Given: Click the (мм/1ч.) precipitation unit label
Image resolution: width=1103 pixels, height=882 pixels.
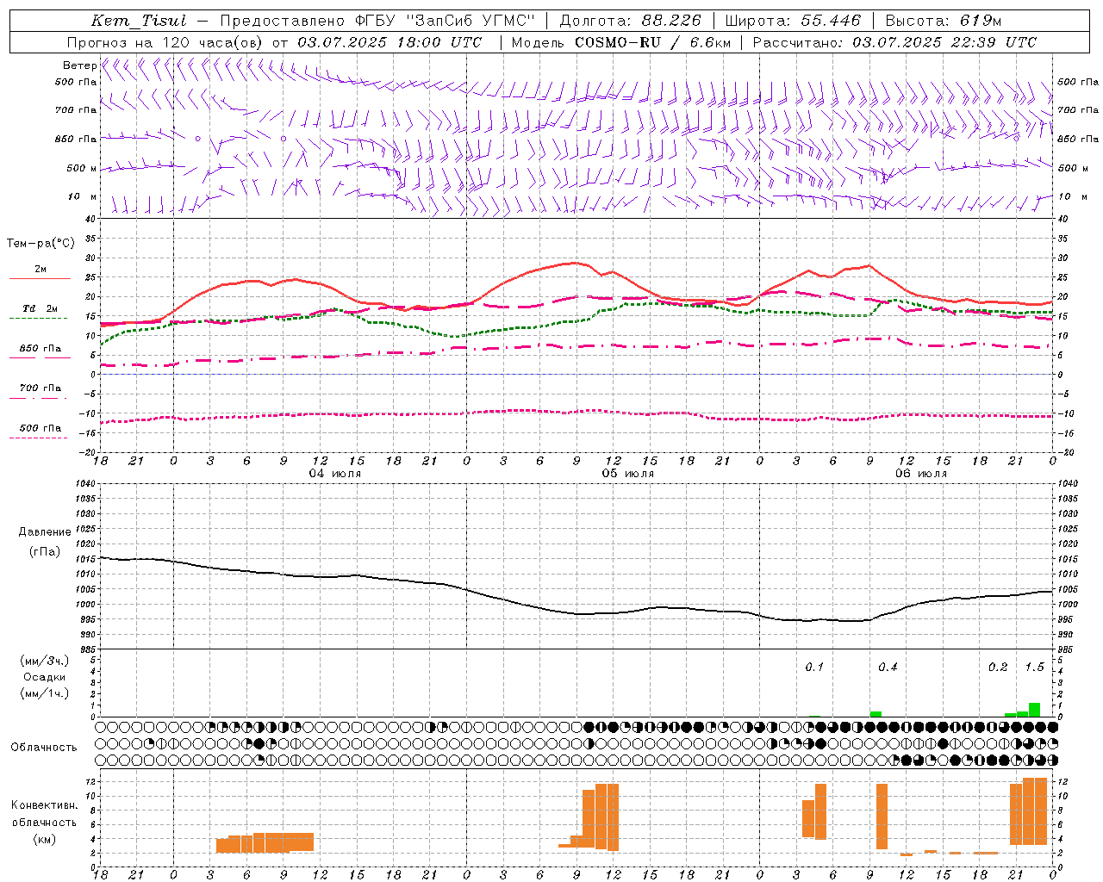Looking at the screenshot, I should click(45, 693).
